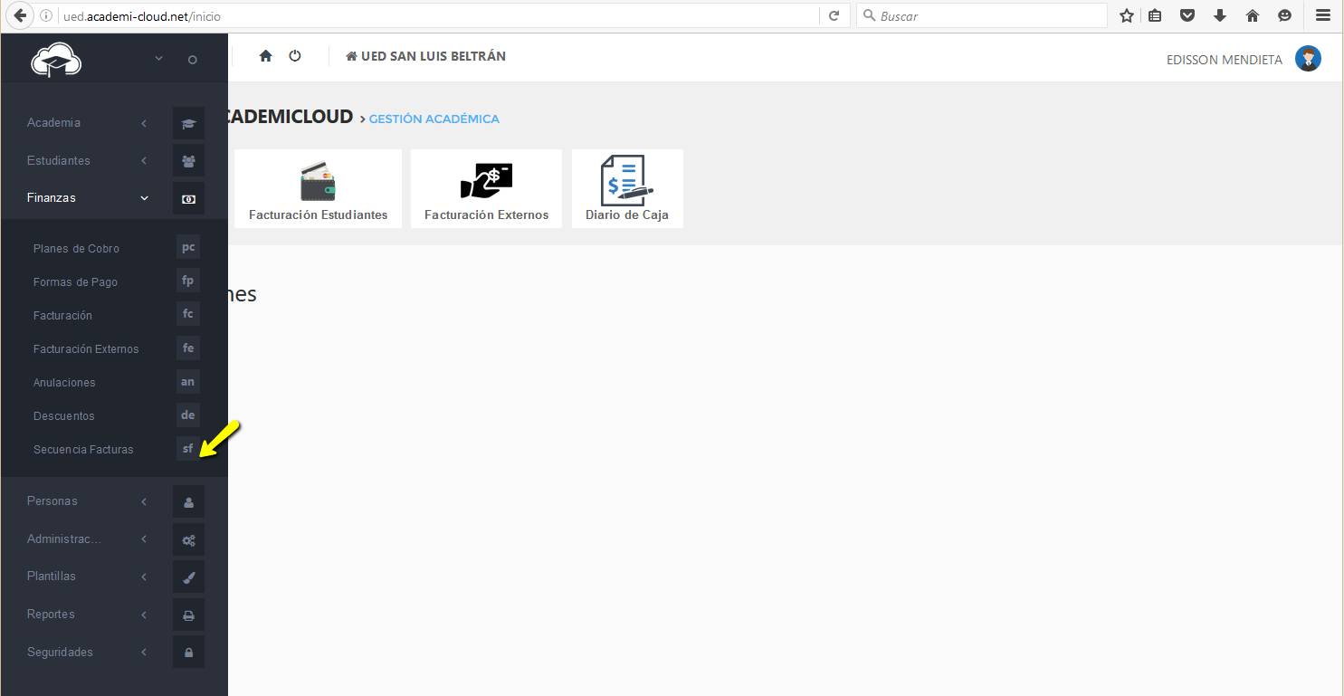Click the Seguridades lock icon
1344x696 pixels.
pyautogui.click(x=188, y=653)
